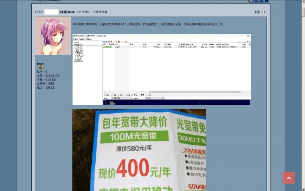Open the poster's anime avatar image
The height and width of the screenshot is (191, 305).
click(53, 36)
